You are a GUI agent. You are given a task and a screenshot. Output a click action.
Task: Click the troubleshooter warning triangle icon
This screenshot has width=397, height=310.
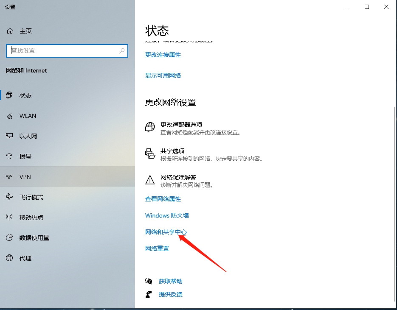pyautogui.click(x=150, y=180)
